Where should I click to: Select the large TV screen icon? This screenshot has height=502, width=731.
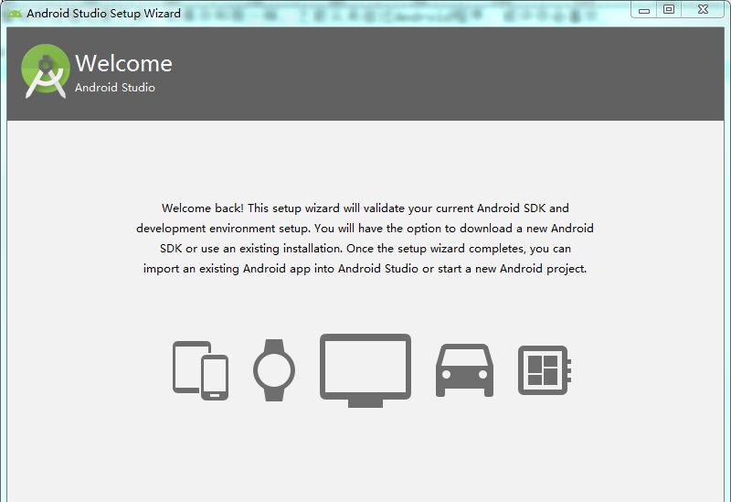(365, 368)
